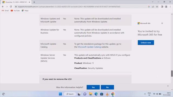Open the weather widget in taskbar corner
The width and height of the screenshot is (173, 97).
[x=4, y=94]
